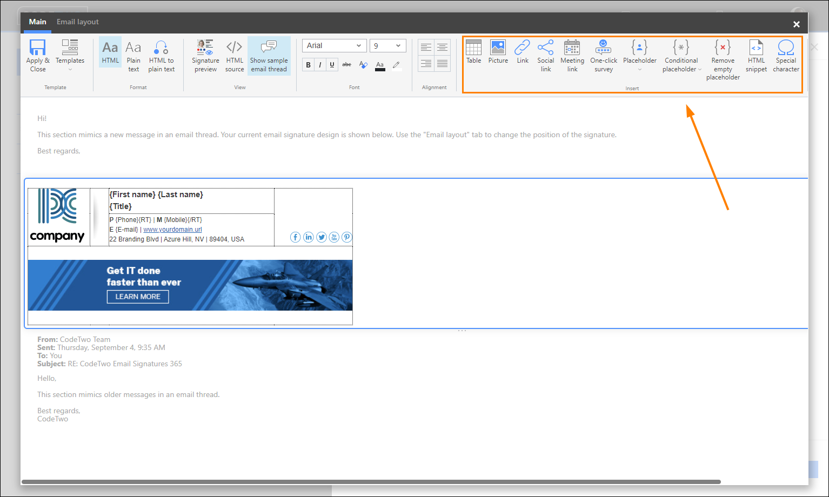Click LEARN MORE button on banner

point(138,297)
